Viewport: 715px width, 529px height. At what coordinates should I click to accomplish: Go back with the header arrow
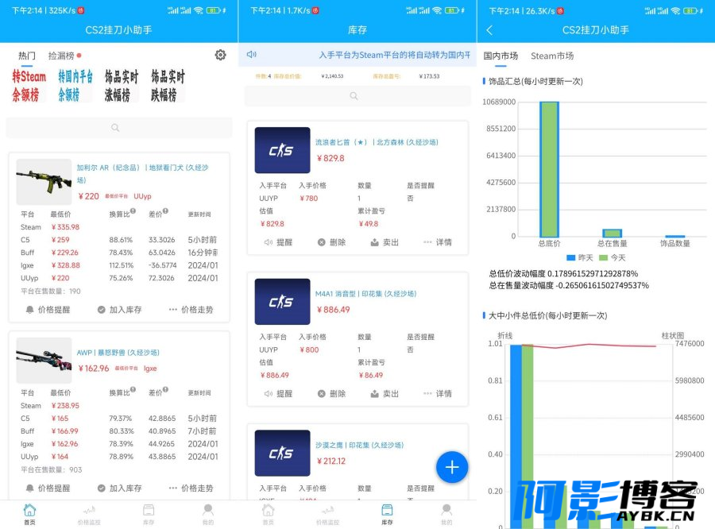[489, 30]
